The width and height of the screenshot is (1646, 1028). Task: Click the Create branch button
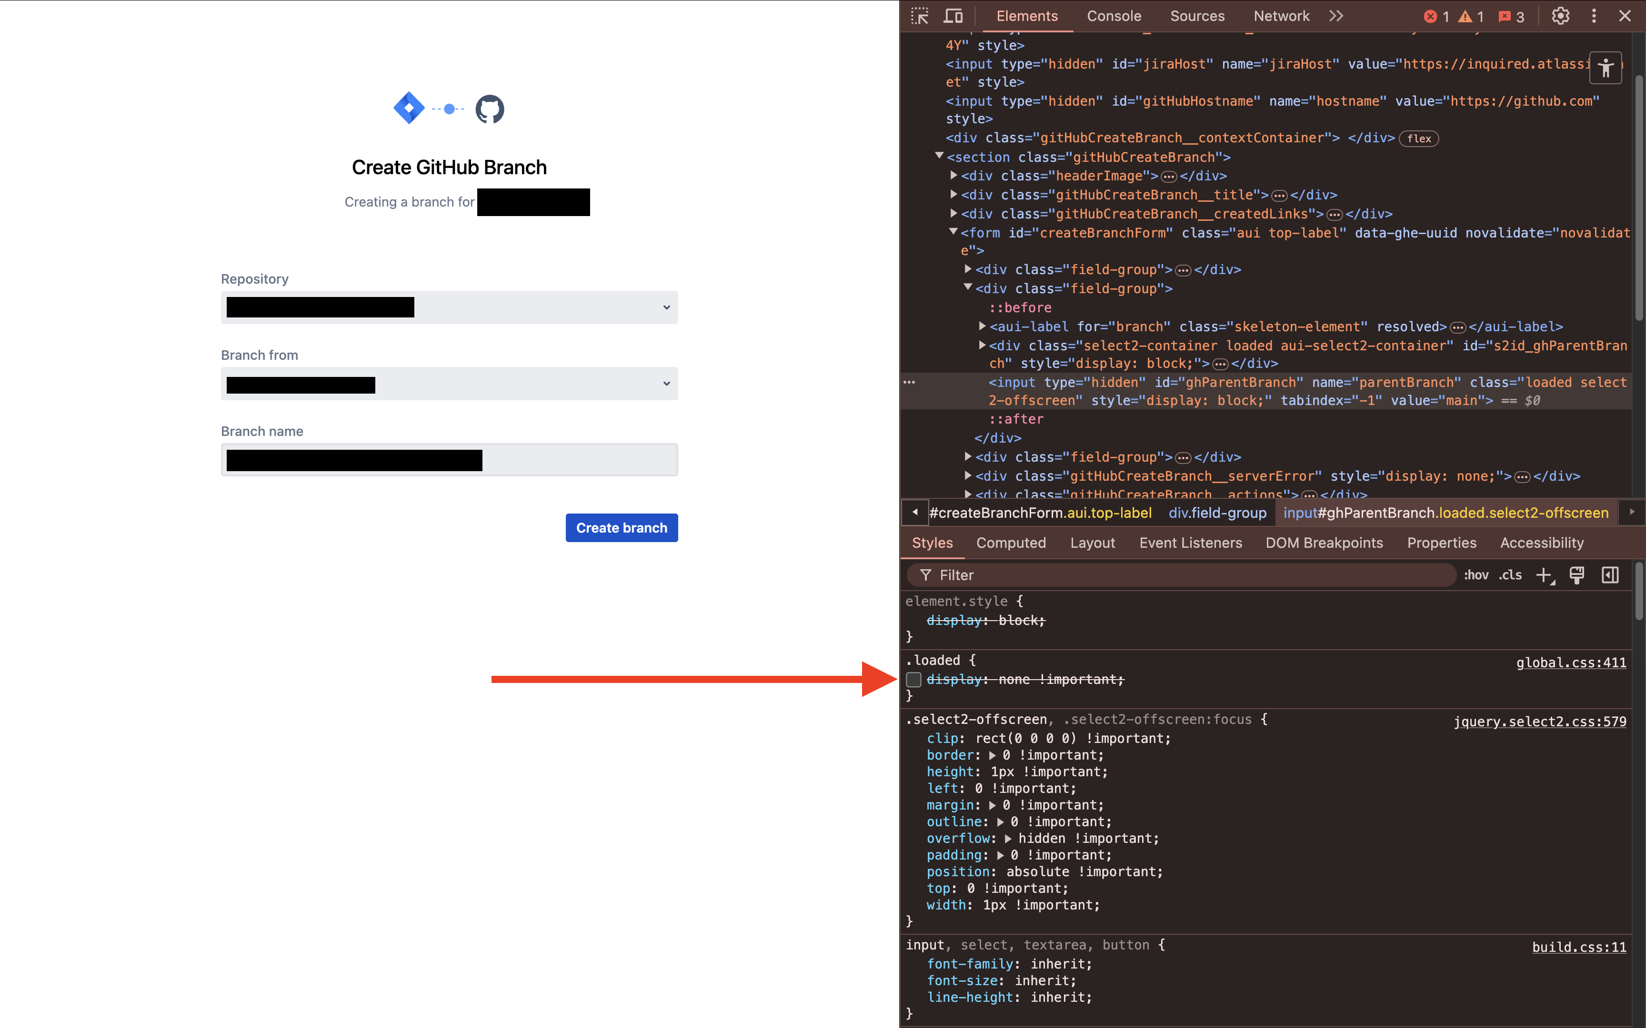click(x=622, y=528)
